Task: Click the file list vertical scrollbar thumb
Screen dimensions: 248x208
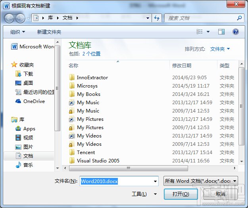Action: [x=242, y=106]
